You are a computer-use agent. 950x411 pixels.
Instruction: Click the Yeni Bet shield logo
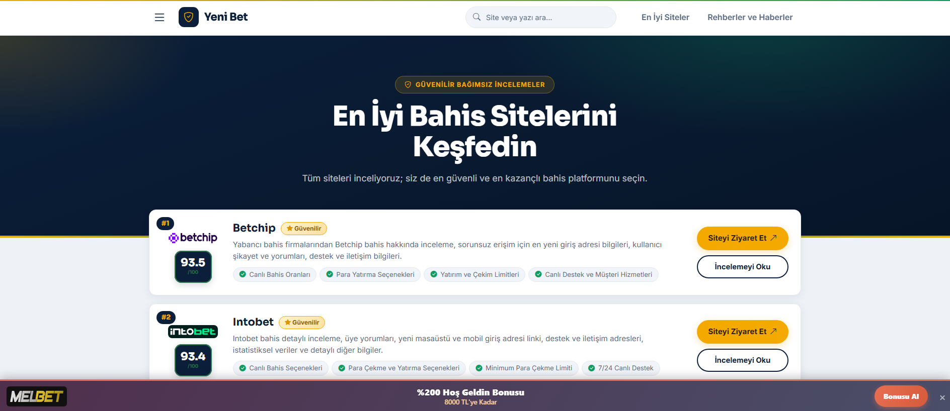tap(189, 17)
